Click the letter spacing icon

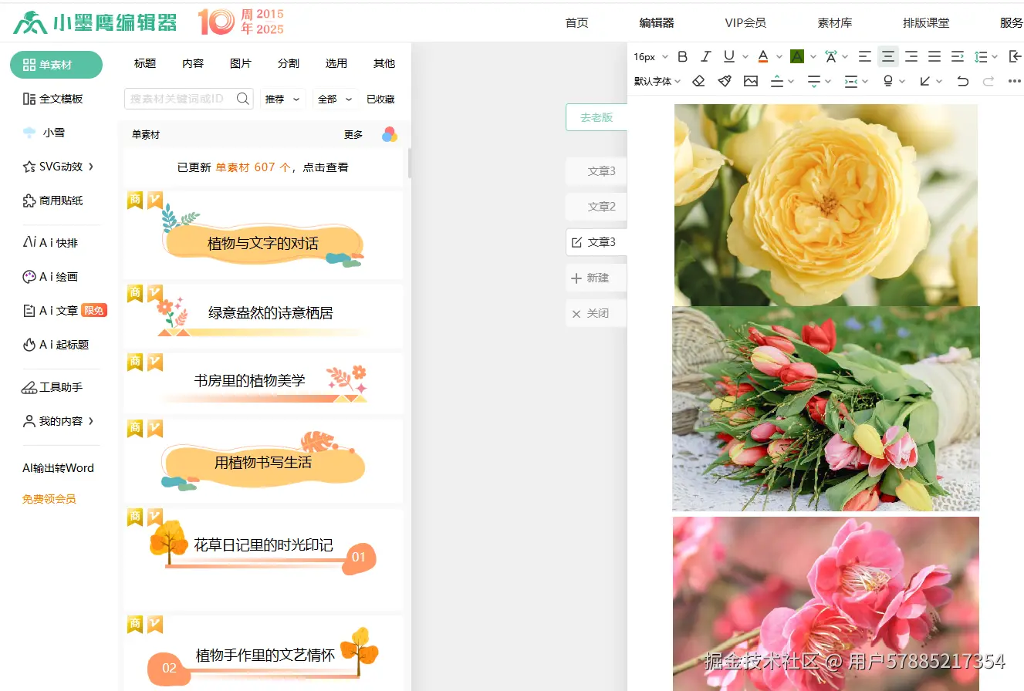coord(831,56)
